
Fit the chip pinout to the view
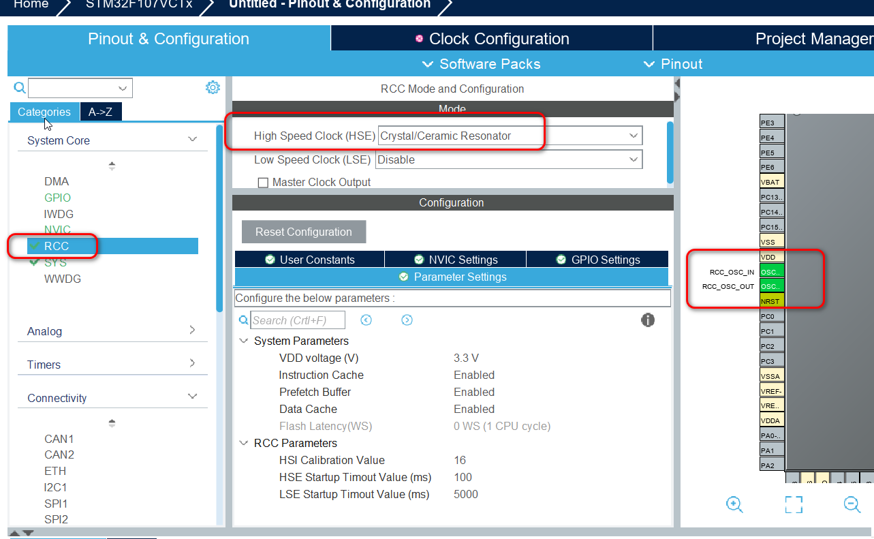tap(794, 504)
